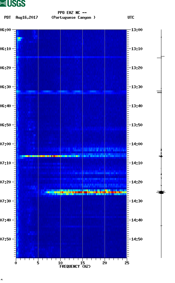
Task: Click the small seismogram tick near 14:43
Action: (x=161, y=226)
